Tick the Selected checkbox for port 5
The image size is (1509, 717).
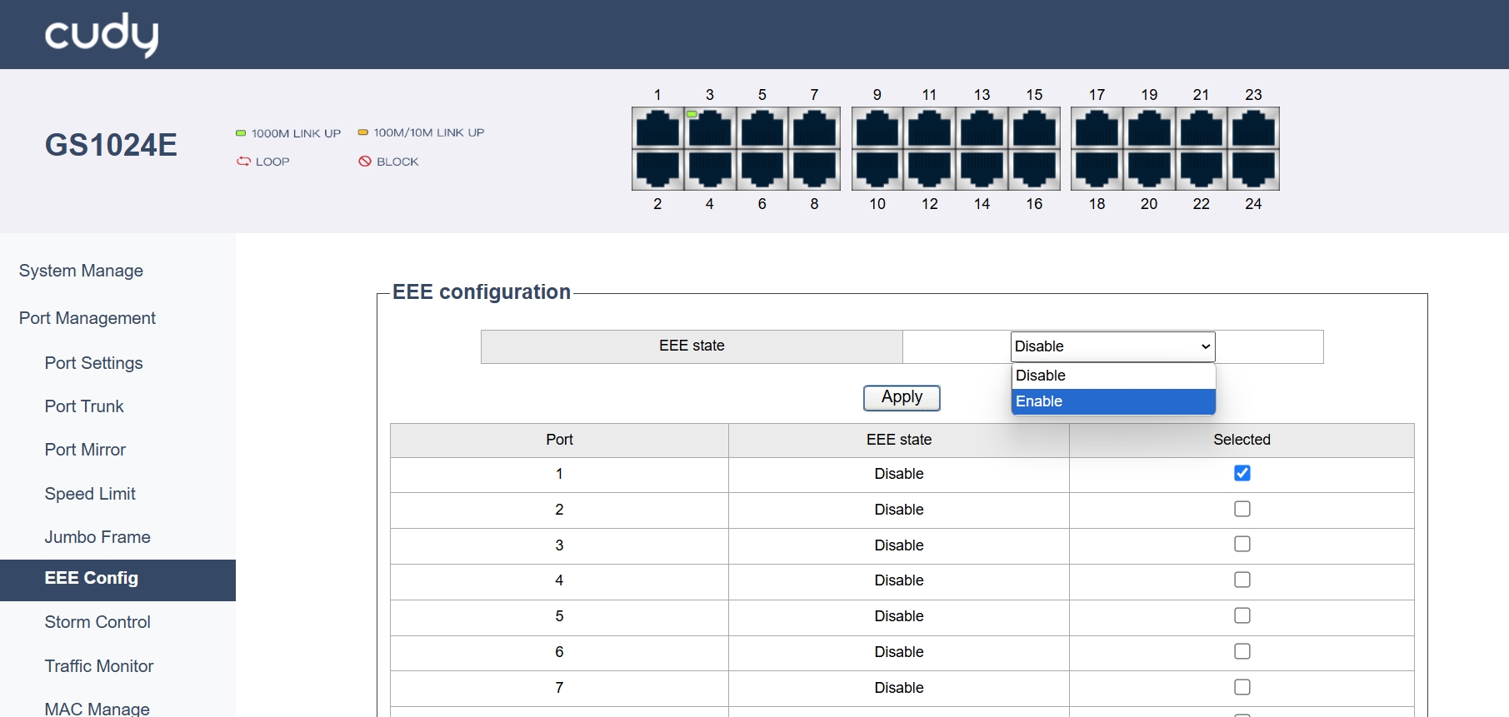[1242, 615]
